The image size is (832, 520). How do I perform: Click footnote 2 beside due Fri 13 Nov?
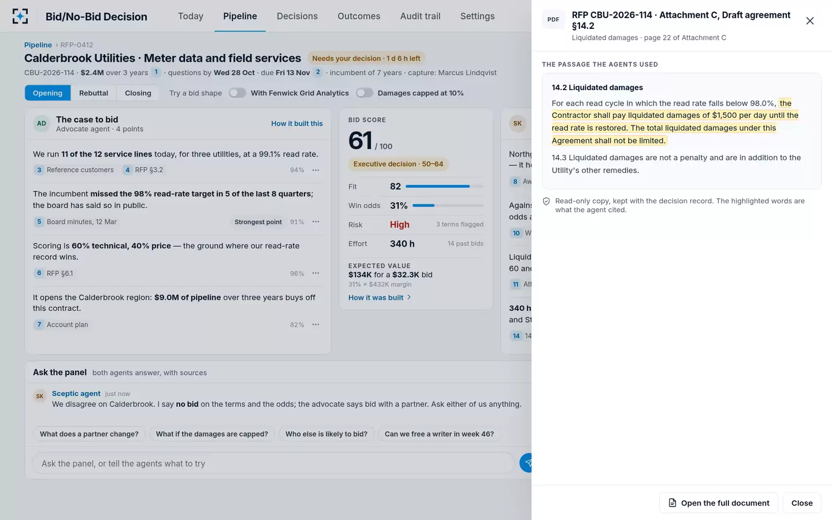point(318,72)
